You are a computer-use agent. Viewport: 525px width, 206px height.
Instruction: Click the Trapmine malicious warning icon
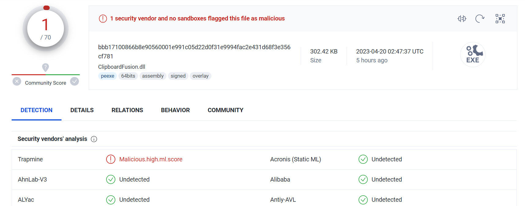point(110,159)
